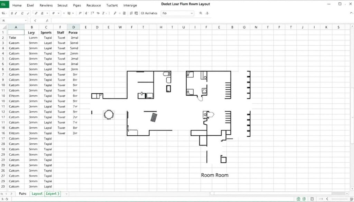The image size is (354, 202).
Task: Open the Eulyant sheet tab
Action: pos(53,194)
